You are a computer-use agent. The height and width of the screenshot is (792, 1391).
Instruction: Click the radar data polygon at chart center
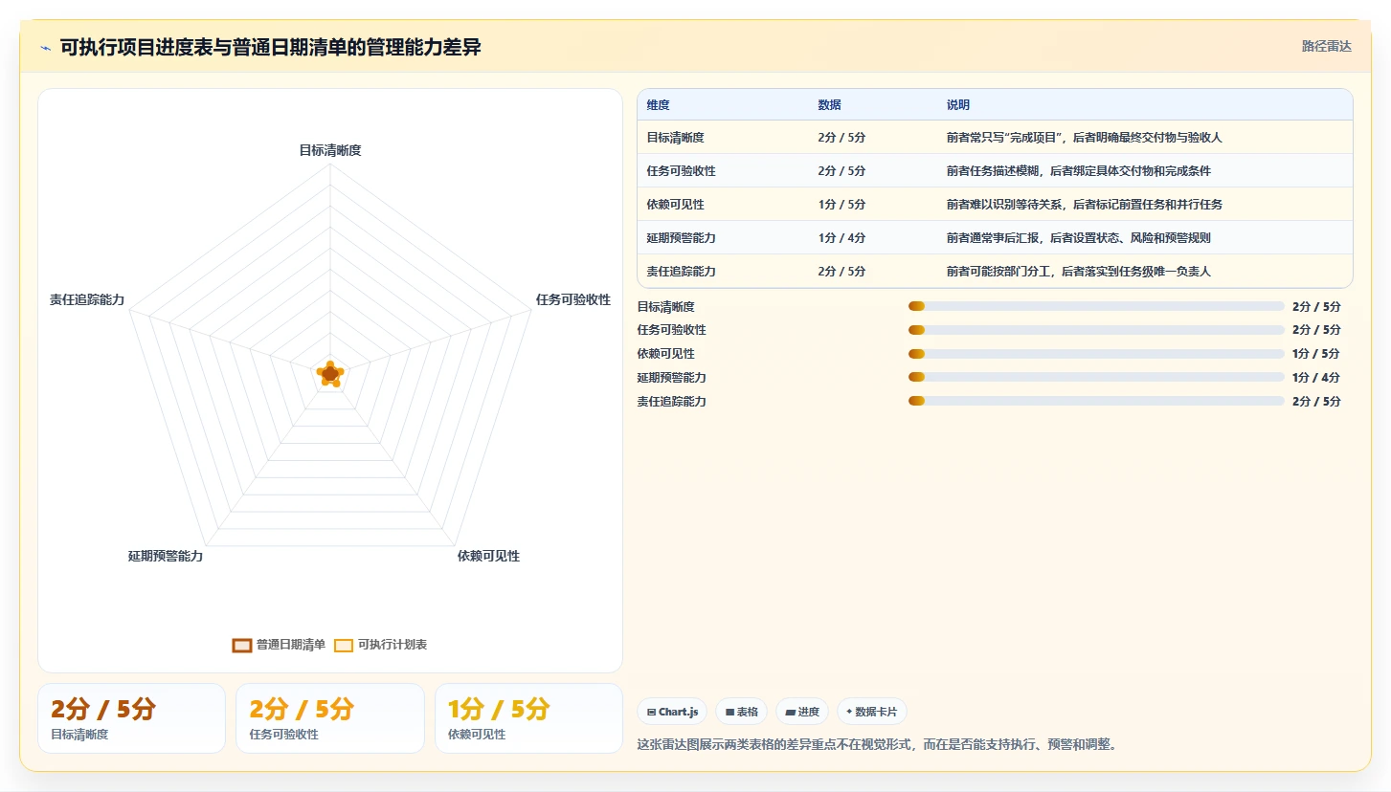(330, 374)
